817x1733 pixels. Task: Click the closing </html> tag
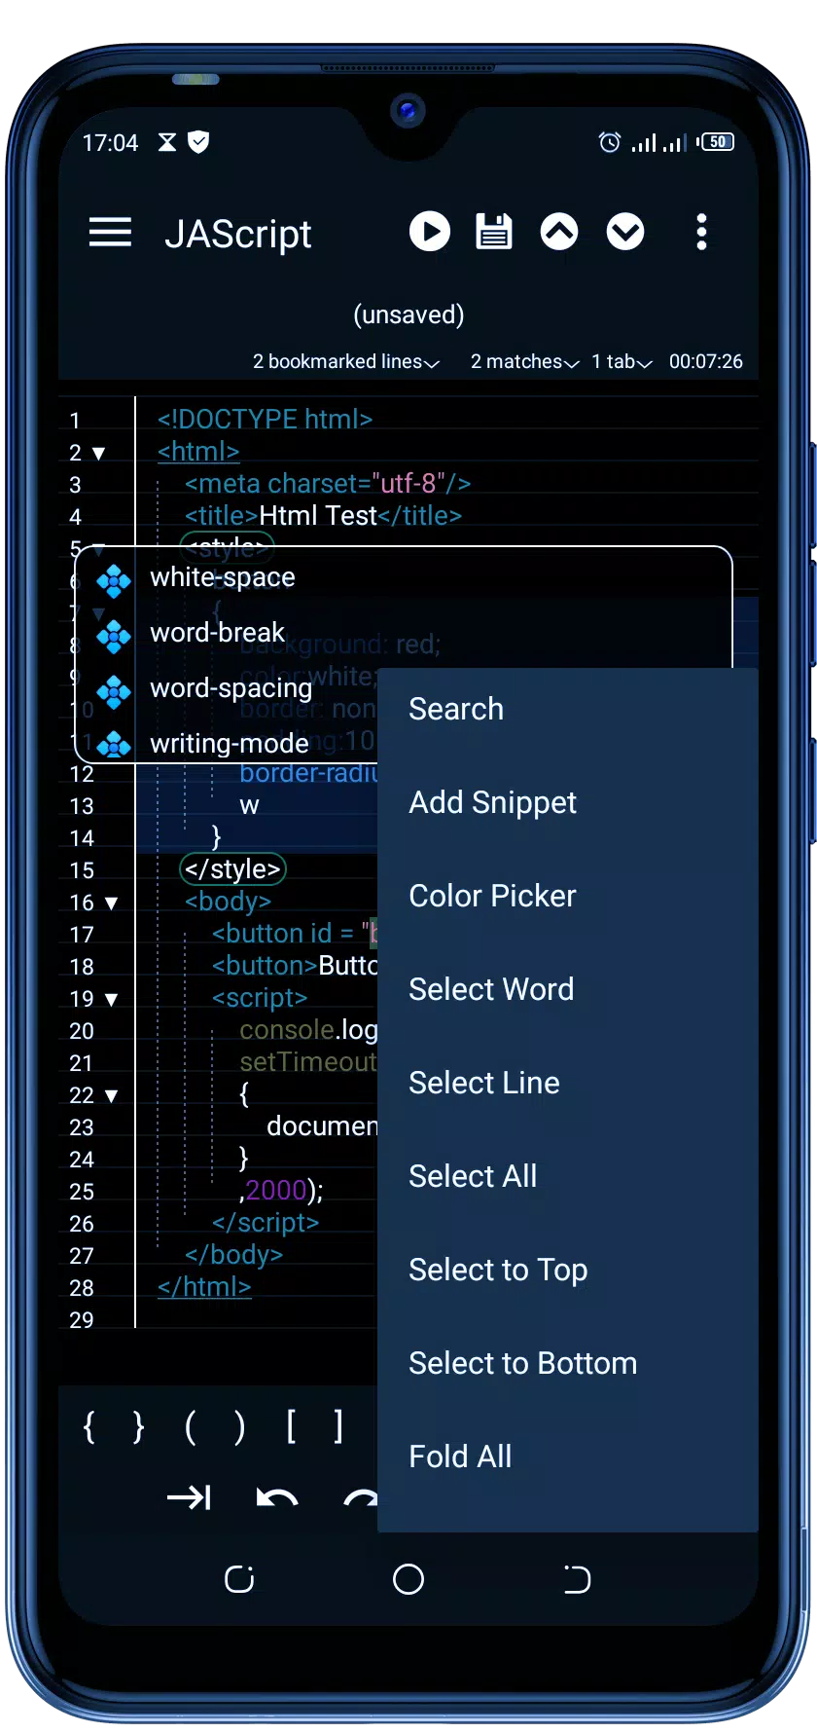click(204, 1287)
